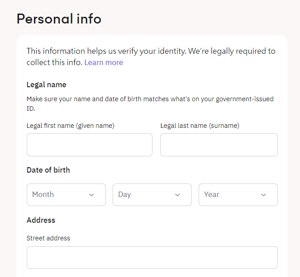
Task: Click the identity verification description text
Action: [x=151, y=52]
